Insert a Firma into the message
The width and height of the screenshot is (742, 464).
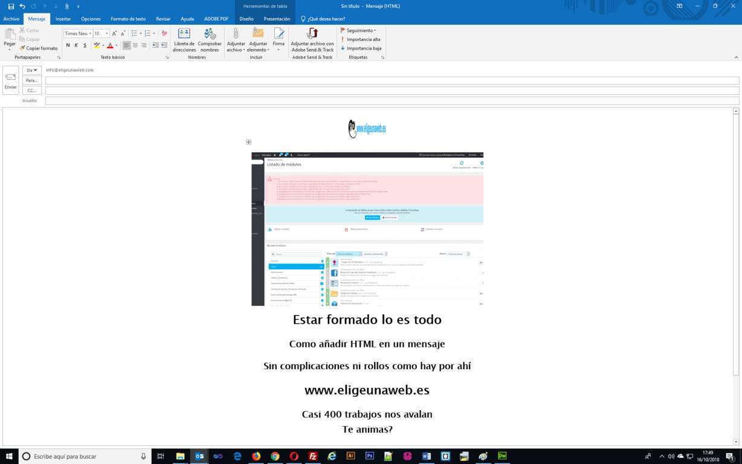279,40
